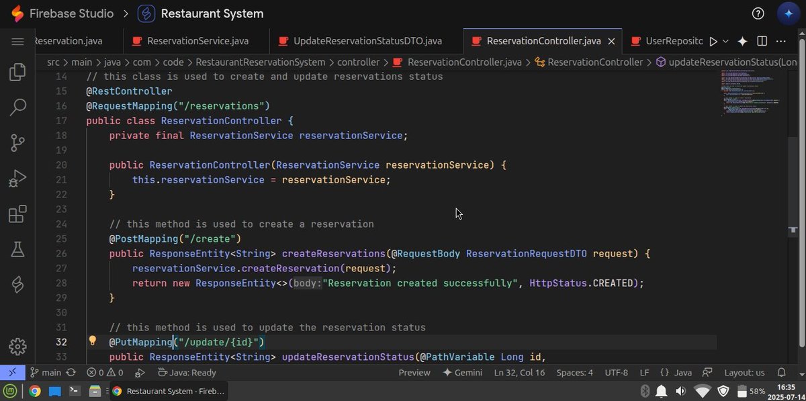Viewport: 806px width, 401px height.
Task: Close the ReservationController.java tab
Action: pyautogui.click(x=611, y=41)
